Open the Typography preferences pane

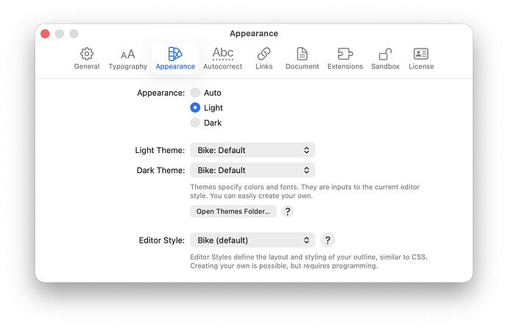(x=127, y=59)
